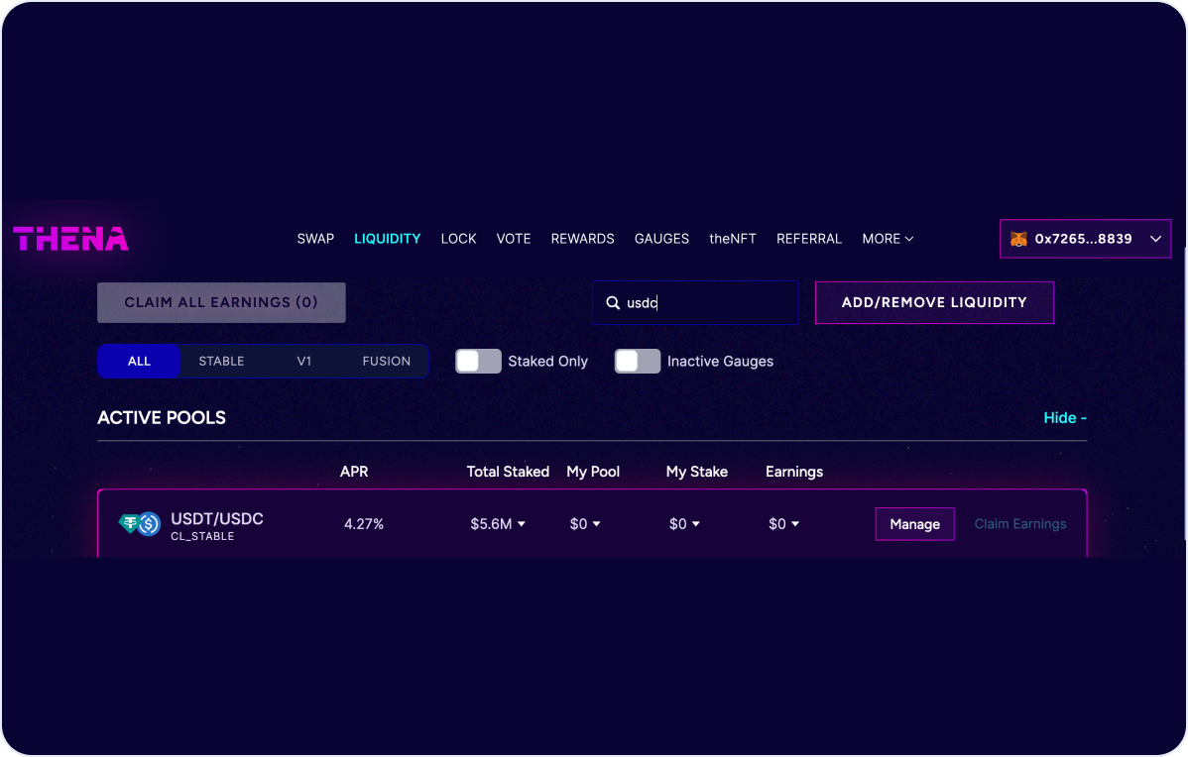Expand the My Pool $0 details arrow
Screen dimensions: 1188x757
pos(596,524)
